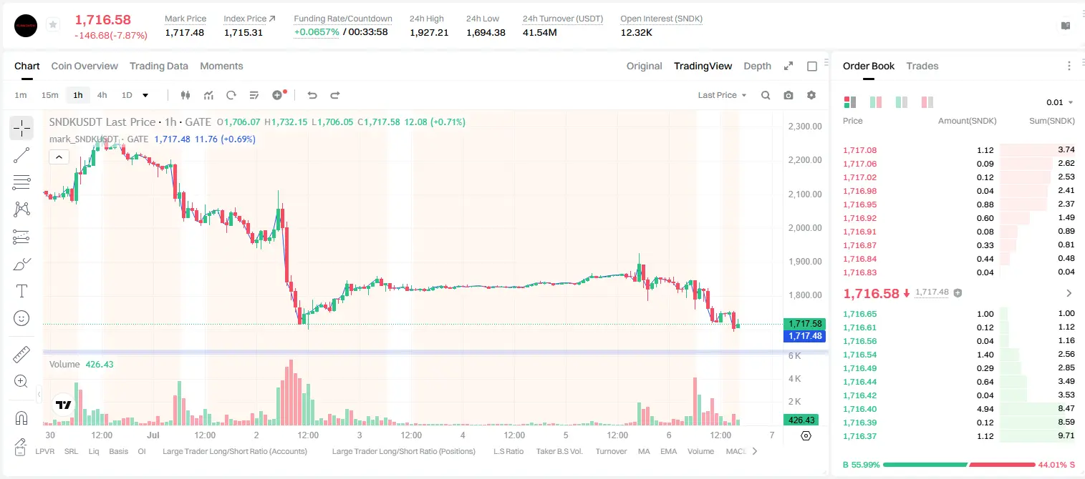
Task: Toggle the magnet snapping mode
Action: (x=21, y=418)
